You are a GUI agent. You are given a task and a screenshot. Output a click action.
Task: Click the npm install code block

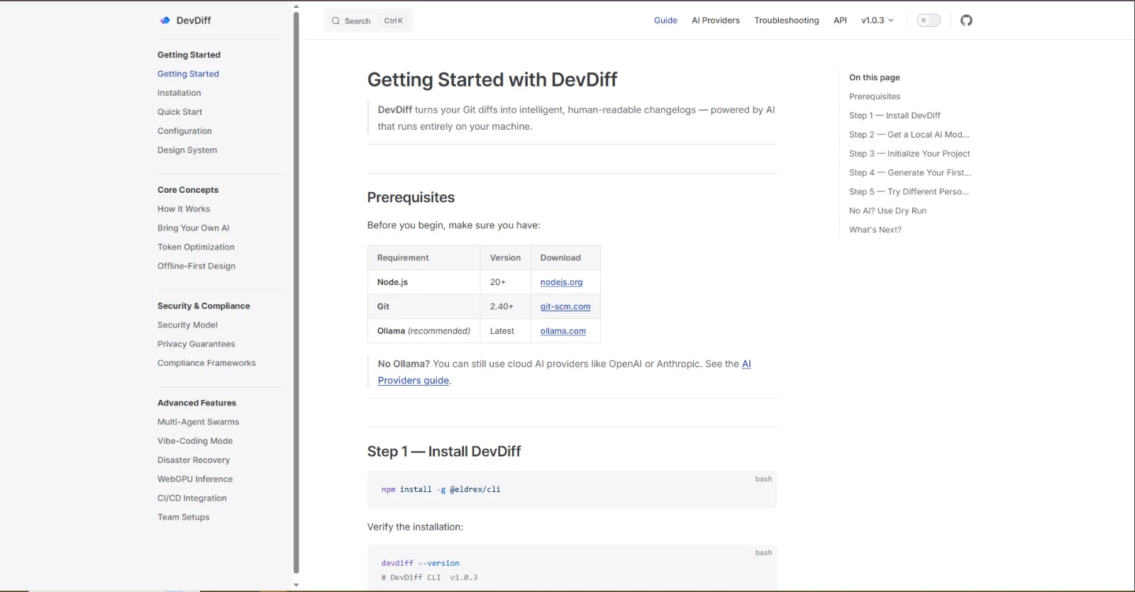click(x=572, y=490)
